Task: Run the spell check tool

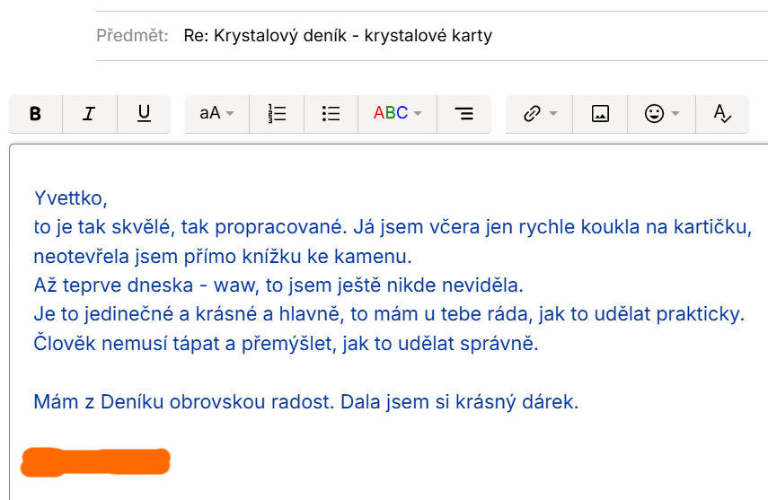Action: point(722,114)
